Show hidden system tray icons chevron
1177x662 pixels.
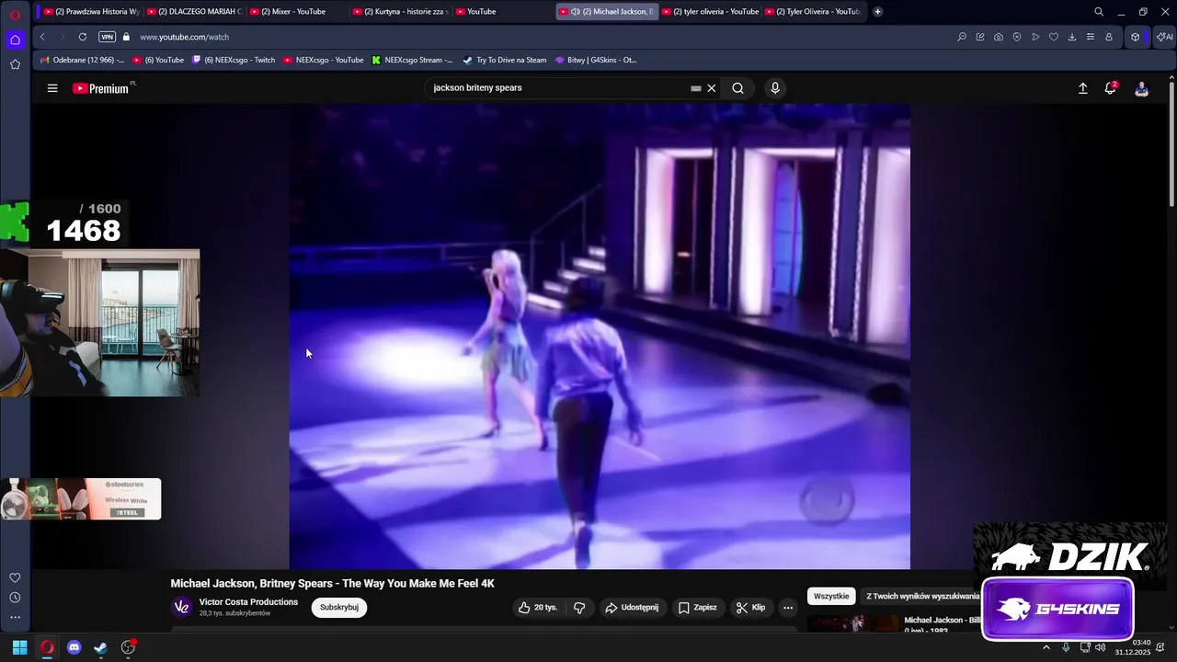click(x=1046, y=647)
